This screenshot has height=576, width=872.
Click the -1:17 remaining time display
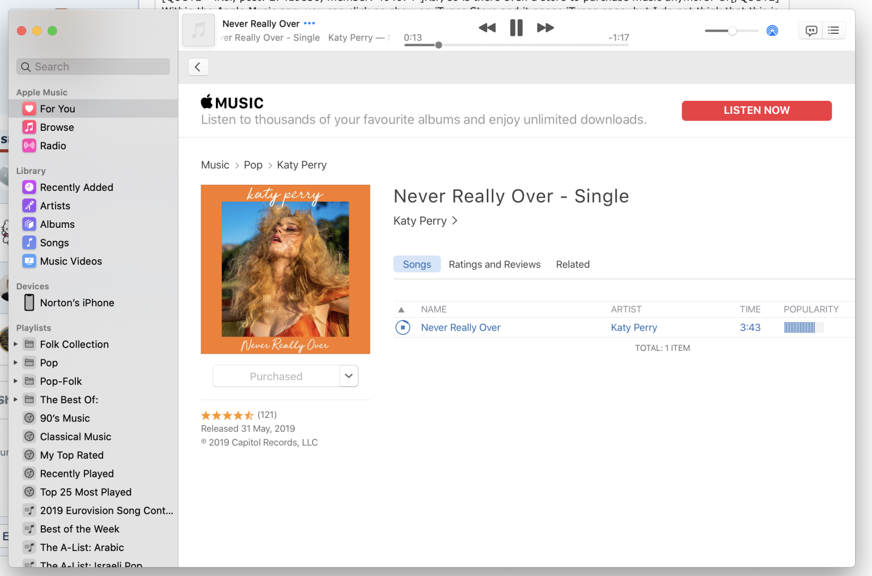(x=619, y=38)
